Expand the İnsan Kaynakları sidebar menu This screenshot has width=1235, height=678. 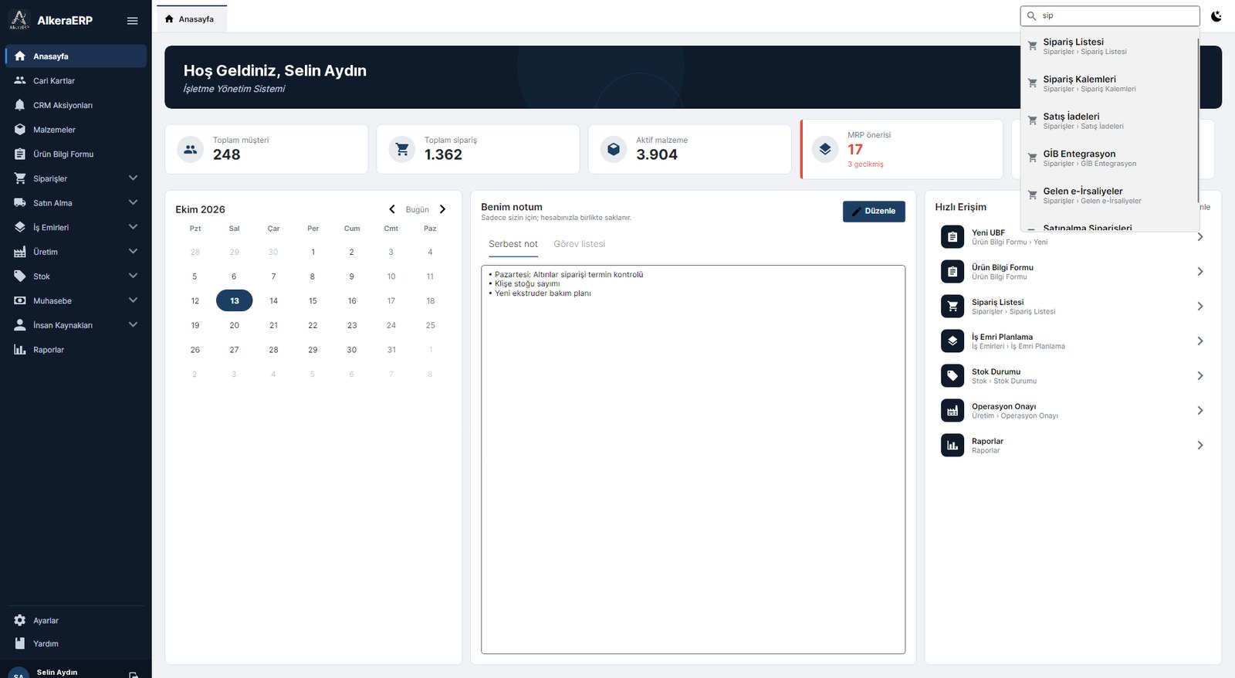pyautogui.click(x=76, y=325)
